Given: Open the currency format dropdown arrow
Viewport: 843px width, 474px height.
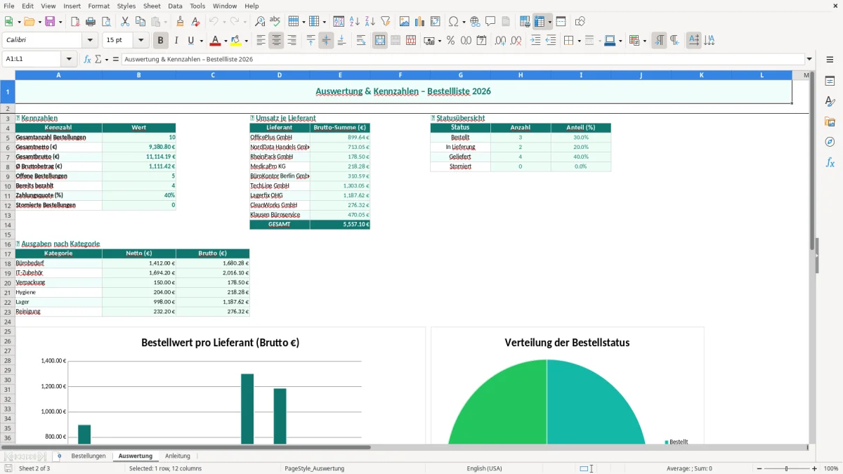Looking at the screenshot, I should tap(439, 41).
